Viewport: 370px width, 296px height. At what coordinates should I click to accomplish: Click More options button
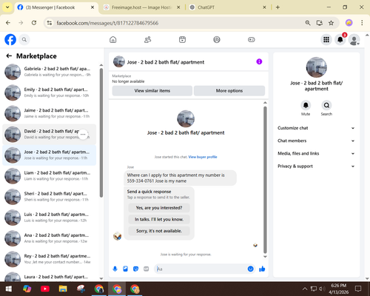point(229,91)
